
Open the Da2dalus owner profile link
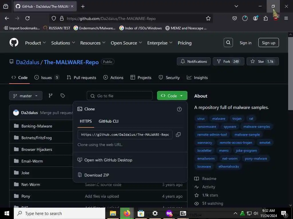click(27, 62)
